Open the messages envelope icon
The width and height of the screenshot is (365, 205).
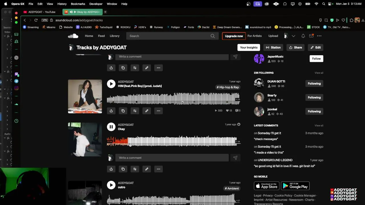[x=311, y=36]
